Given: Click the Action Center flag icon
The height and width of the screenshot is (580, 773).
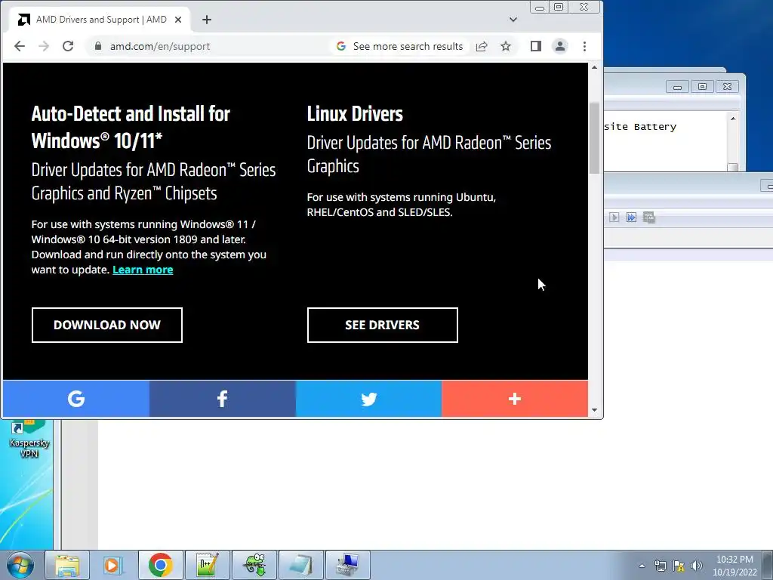Looking at the screenshot, I should [679, 566].
